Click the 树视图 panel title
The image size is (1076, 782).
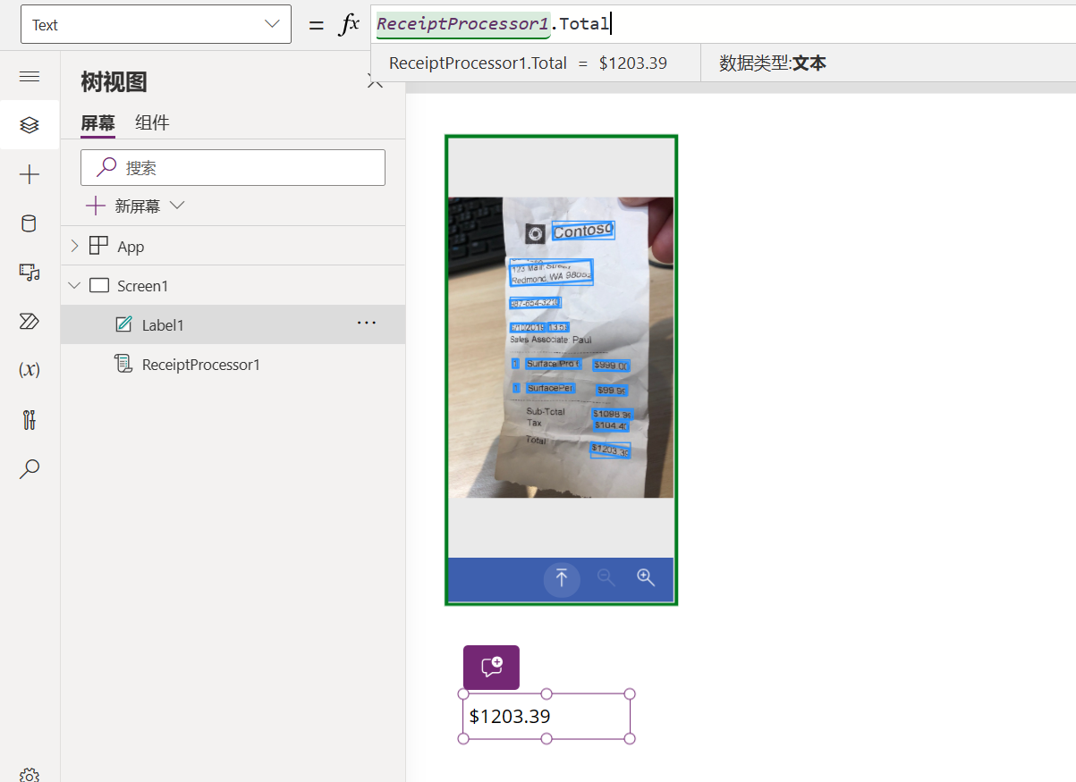(x=114, y=82)
